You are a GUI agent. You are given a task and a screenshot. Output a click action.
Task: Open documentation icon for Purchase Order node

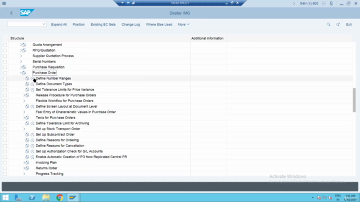(24, 73)
